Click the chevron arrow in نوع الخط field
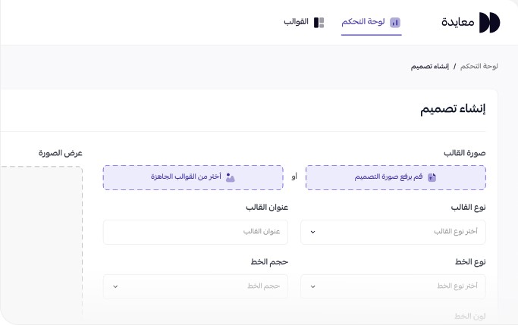Screen dimensions: 518x325 [313, 286]
